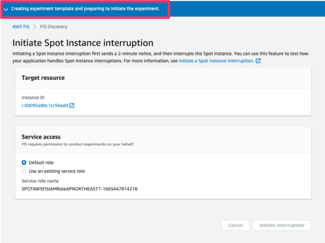Viewport: 325px width, 243px height.
Task: Choose Use an existing service role option
Action: [x=24, y=171]
